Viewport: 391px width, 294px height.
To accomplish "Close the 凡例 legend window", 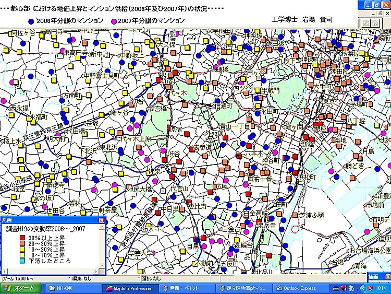I will tap(101, 221).
